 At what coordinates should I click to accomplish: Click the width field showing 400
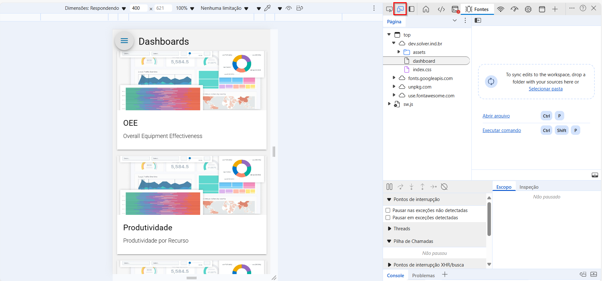click(138, 8)
